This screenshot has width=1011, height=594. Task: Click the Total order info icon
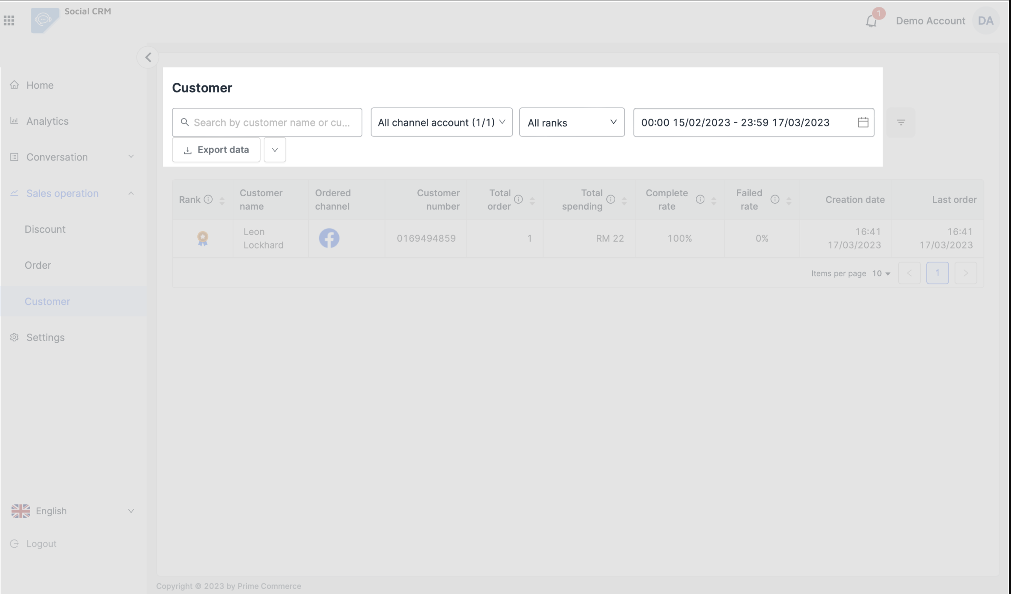[518, 199]
